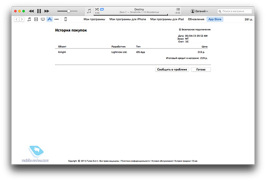Show more libraries with the ellipsis
266x181 pixels.
click(57, 19)
